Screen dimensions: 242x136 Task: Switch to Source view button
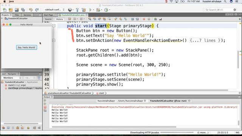point(48,19)
